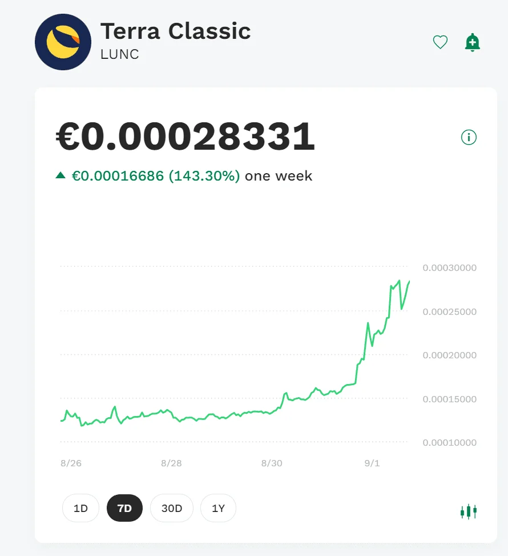Set a price alert with the bell icon

pyautogui.click(x=472, y=42)
